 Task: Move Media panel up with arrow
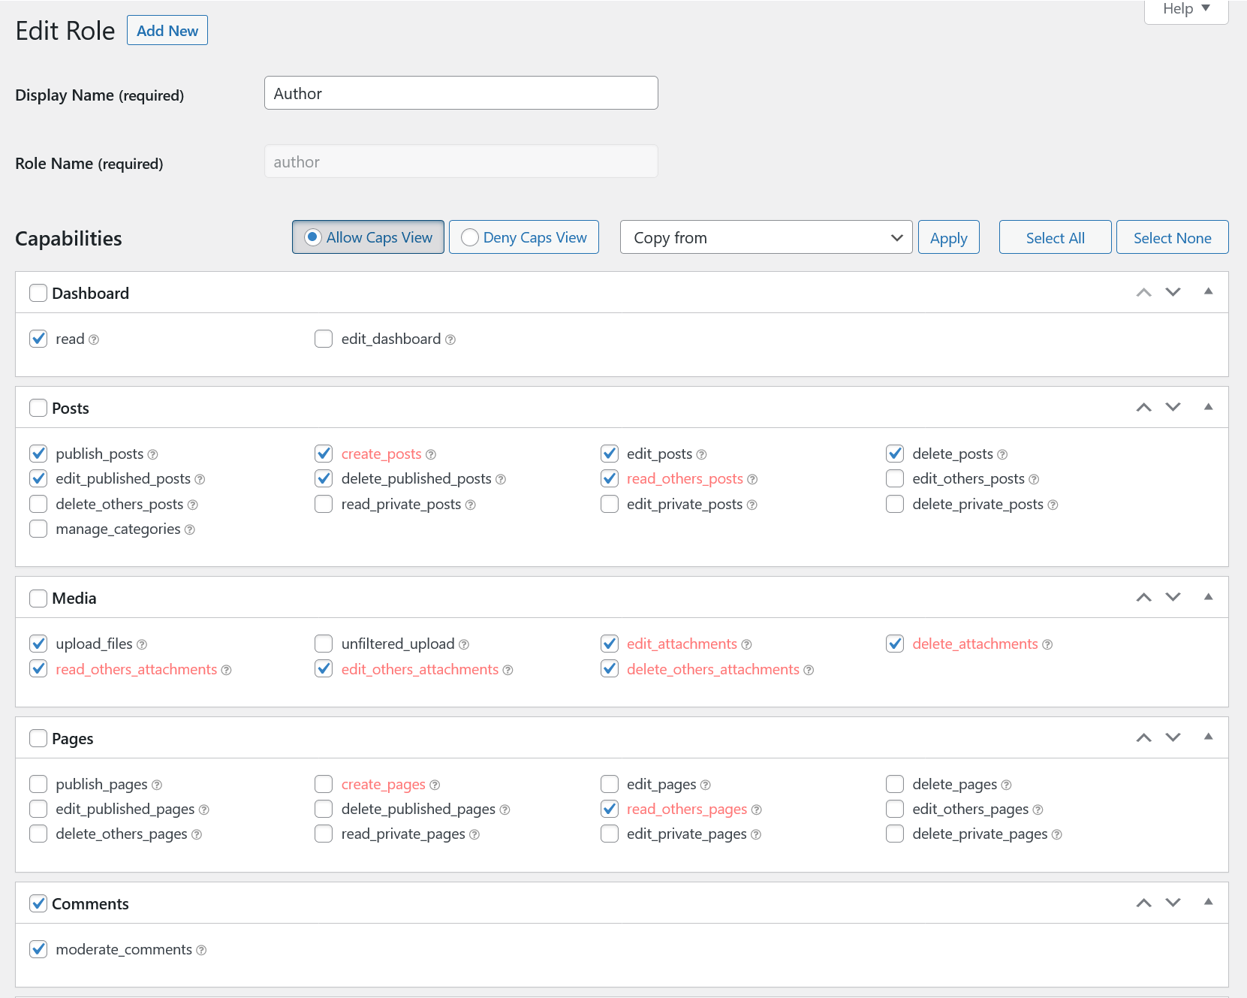point(1144,597)
